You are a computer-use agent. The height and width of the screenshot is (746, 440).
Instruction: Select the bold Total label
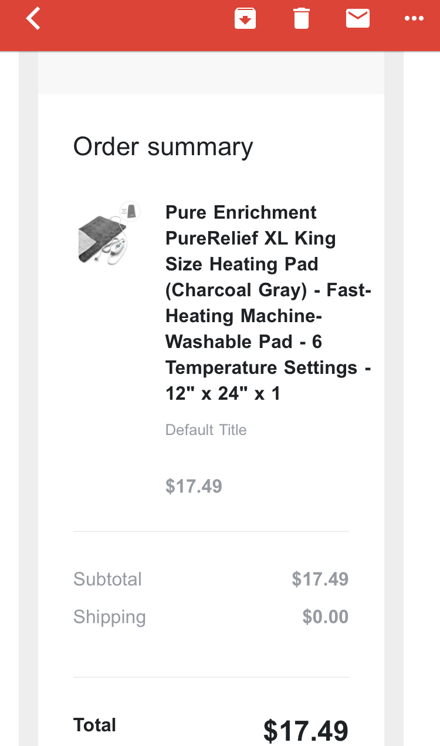pyautogui.click(x=94, y=725)
